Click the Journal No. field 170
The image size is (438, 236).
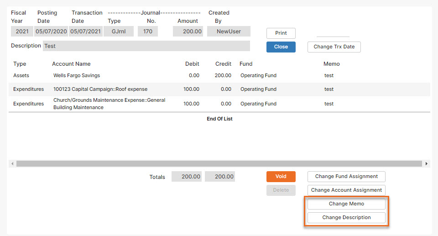[x=148, y=31]
